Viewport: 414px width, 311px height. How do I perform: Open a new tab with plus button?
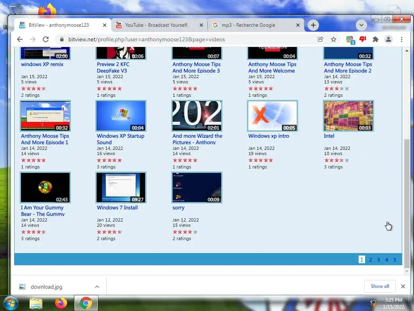click(x=313, y=25)
